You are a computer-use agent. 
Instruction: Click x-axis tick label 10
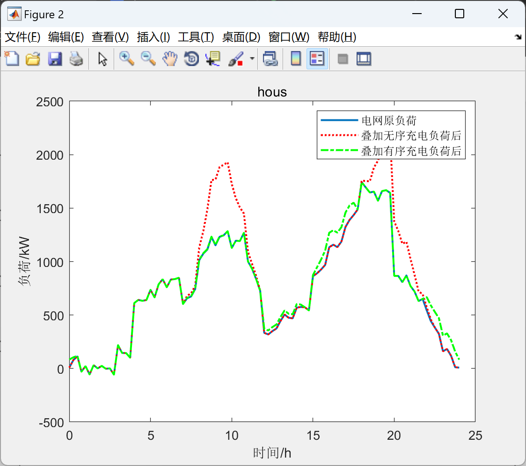click(232, 436)
